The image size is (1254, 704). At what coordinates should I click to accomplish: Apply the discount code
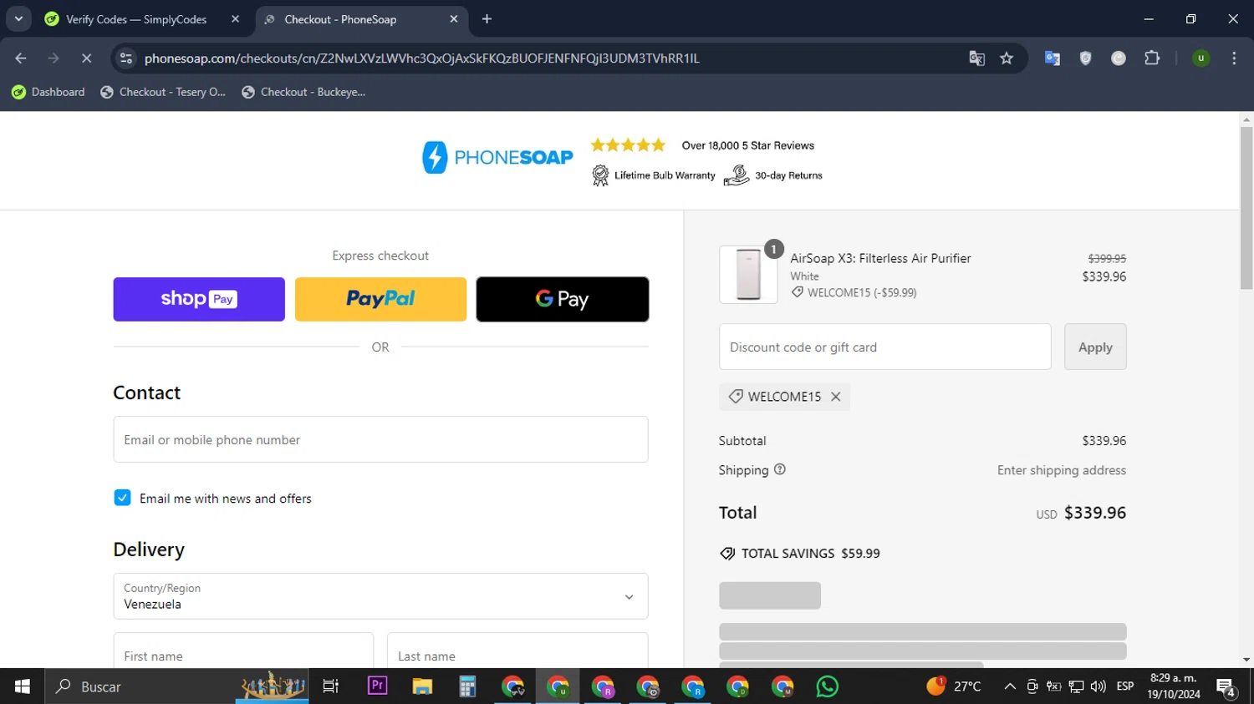1095,347
